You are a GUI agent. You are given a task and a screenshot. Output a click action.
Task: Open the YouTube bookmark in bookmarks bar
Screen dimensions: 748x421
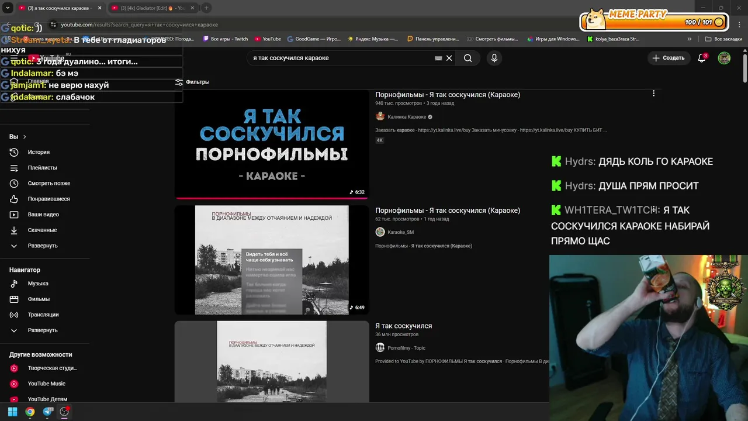pyautogui.click(x=268, y=39)
